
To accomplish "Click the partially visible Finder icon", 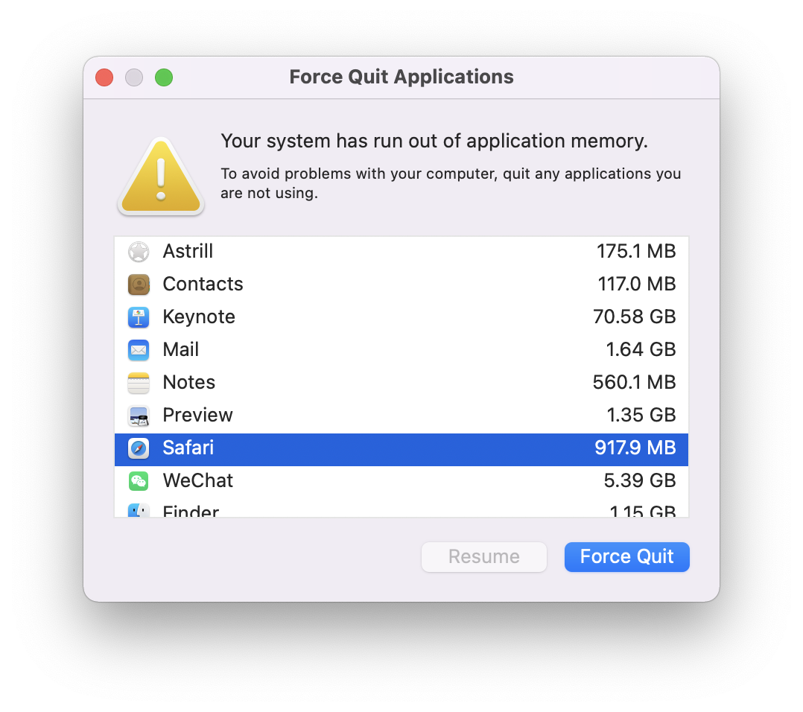I will click(x=139, y=510).
